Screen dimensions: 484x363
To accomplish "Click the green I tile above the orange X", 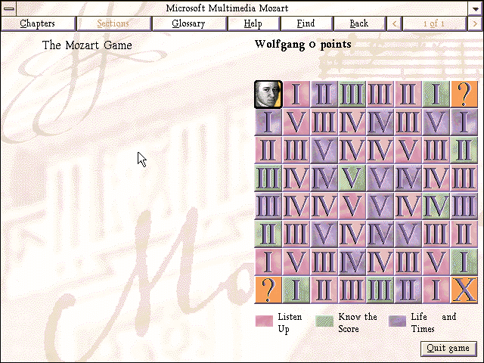I will [464, 262].
